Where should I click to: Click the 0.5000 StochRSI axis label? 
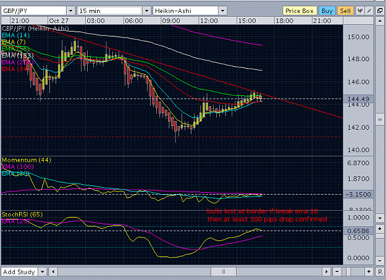[358, 237]
